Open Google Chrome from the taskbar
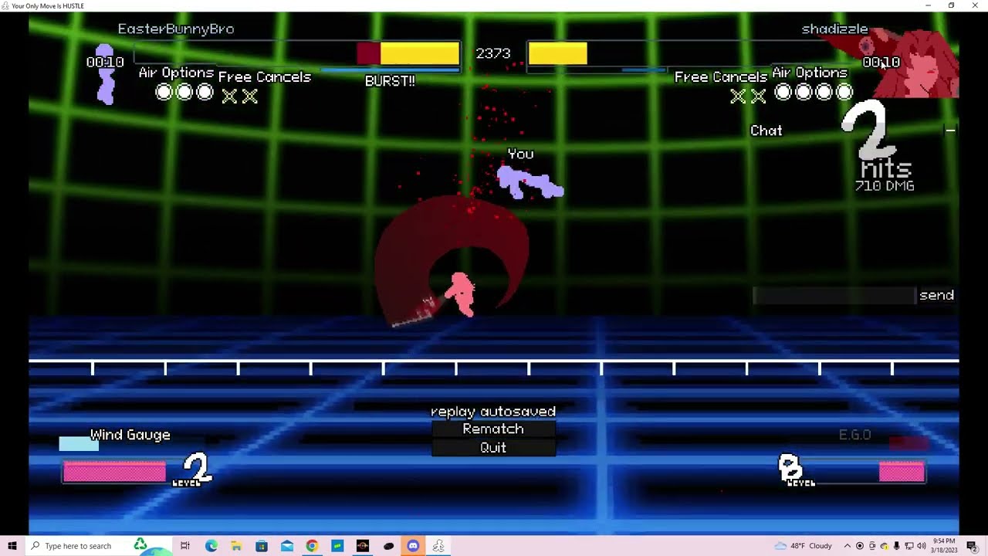The image size is (988, 556). pos(312,546)
